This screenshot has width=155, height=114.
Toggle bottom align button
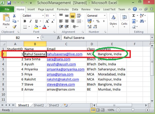(x=73, y=16)
